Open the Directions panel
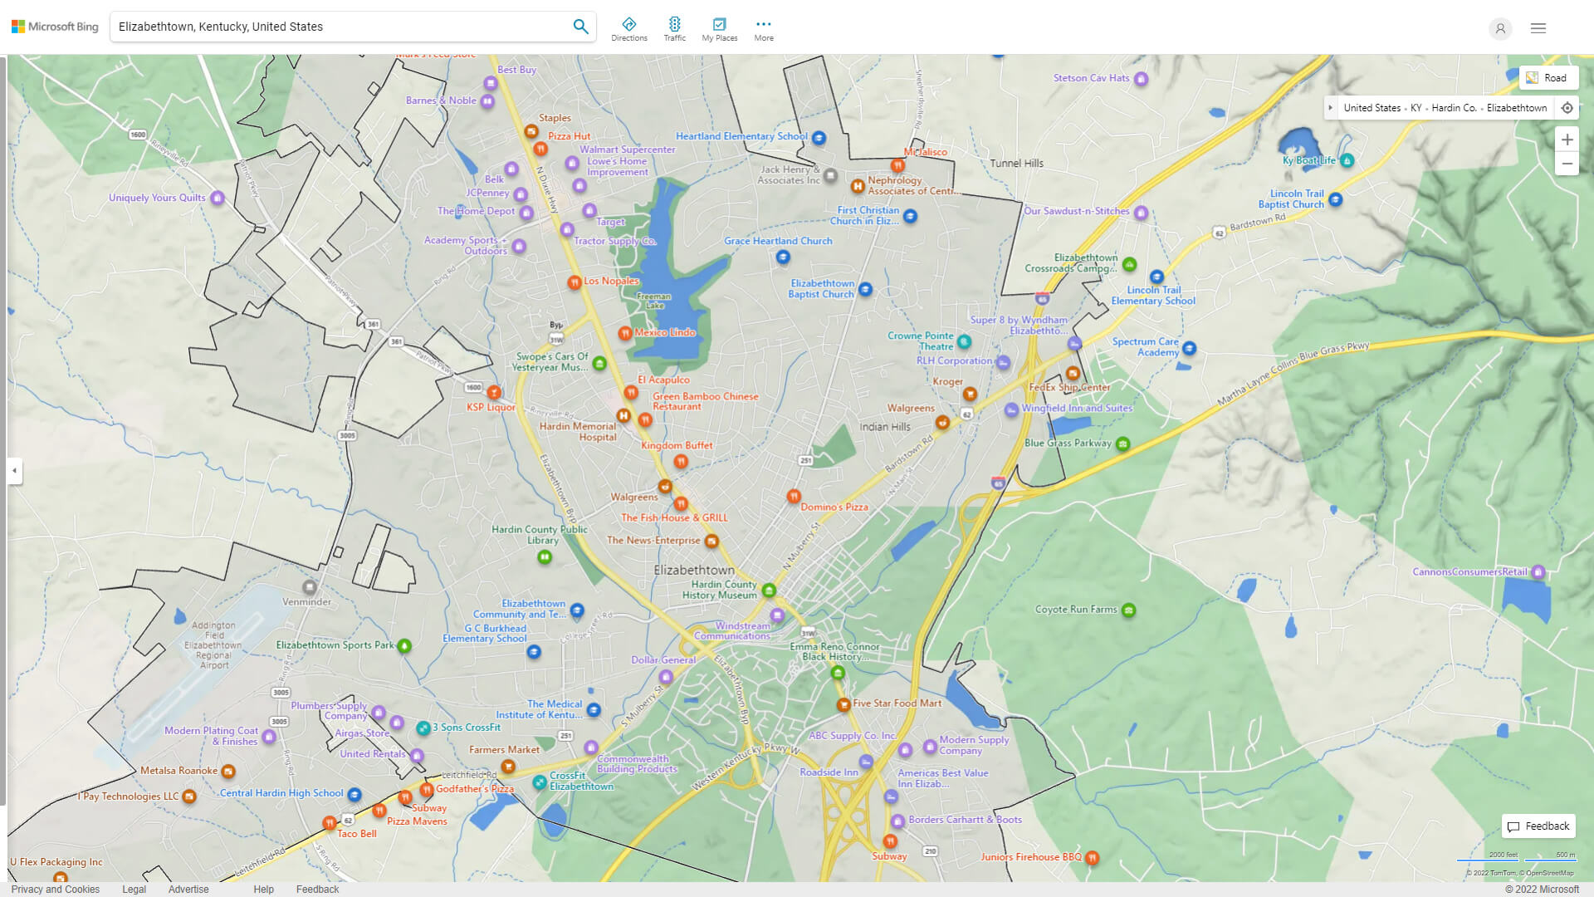 [x=629, y=26]
